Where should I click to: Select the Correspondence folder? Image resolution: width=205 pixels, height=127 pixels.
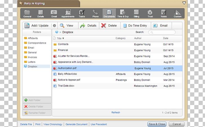(x=37, y=43)
